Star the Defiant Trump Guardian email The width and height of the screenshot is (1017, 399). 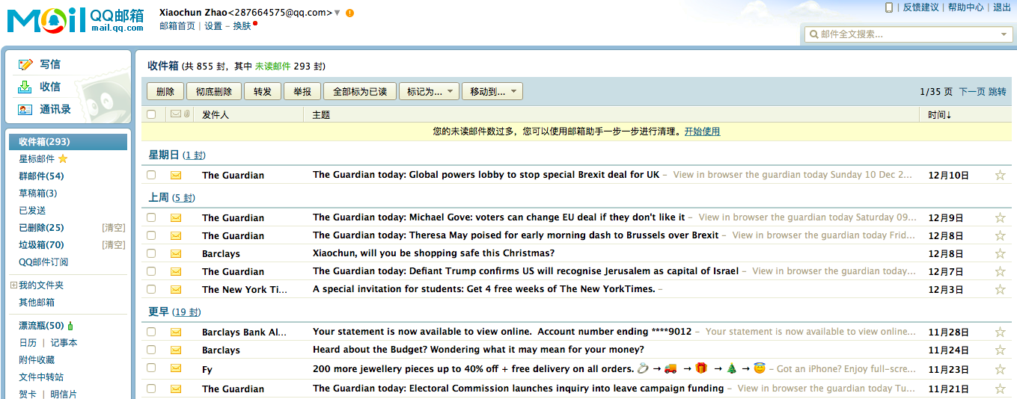pyautogui.click(x=1000, y=271)
